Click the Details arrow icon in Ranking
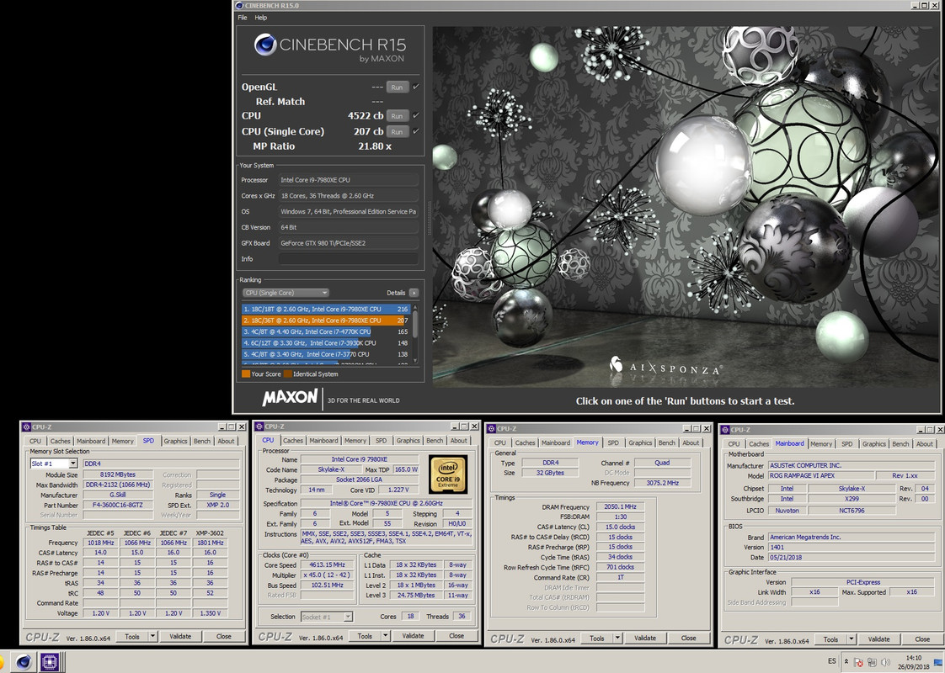The width and height of the screenshot is (945, 673). [x=414, y=293]
